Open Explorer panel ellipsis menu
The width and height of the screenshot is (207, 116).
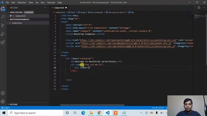[x=45, y=8]
